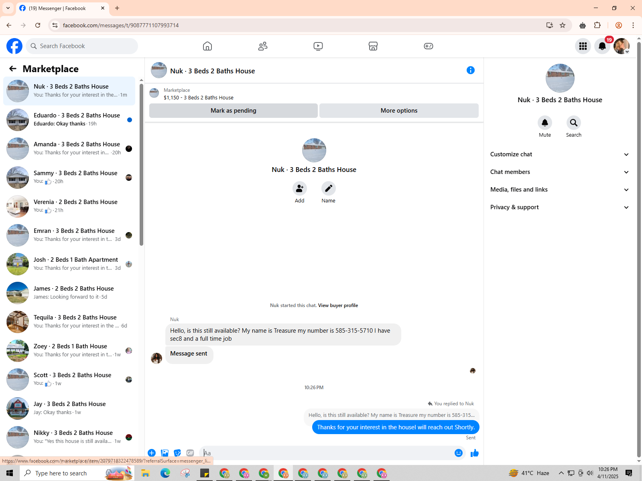This screenshot has height=481, width=642.
Task: Open the notifications bell with 19 badge
Action: click(602, 46)
